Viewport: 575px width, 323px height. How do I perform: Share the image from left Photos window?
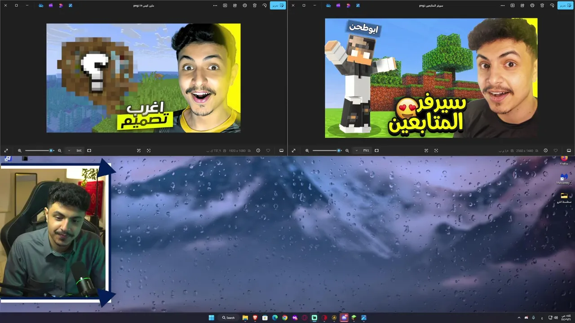pos(235,5)
